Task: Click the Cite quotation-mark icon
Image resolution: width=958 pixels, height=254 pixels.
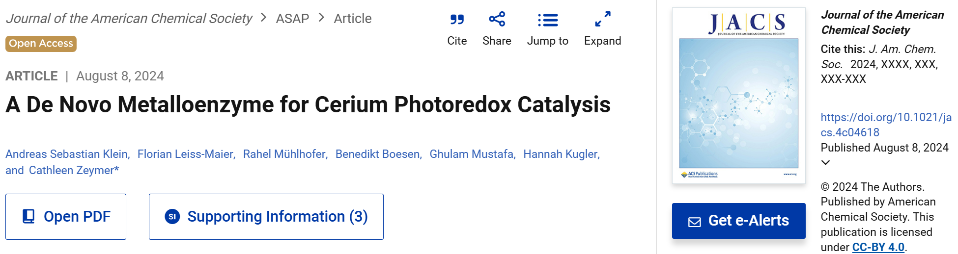Action: point(457,20)
